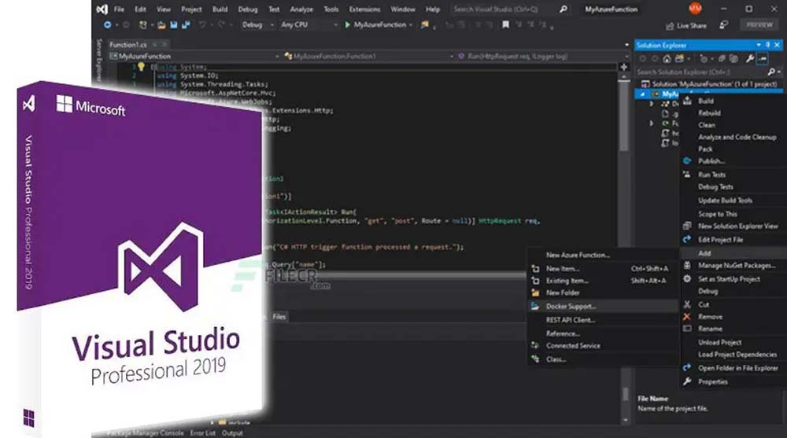Viewport: 787px width, 438px height.
Task: Open the View menu
Action: click(x=164, y=9)
